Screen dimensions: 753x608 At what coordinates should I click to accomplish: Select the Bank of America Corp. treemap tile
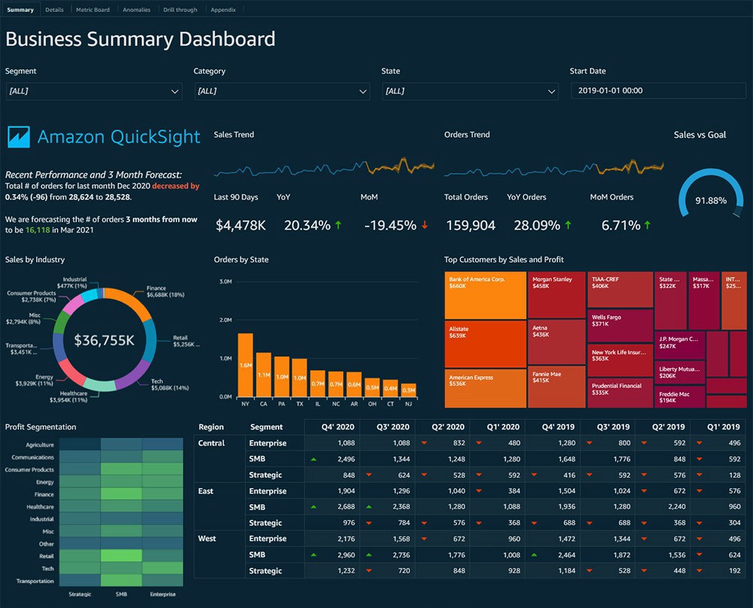click(x=485, y=296)
